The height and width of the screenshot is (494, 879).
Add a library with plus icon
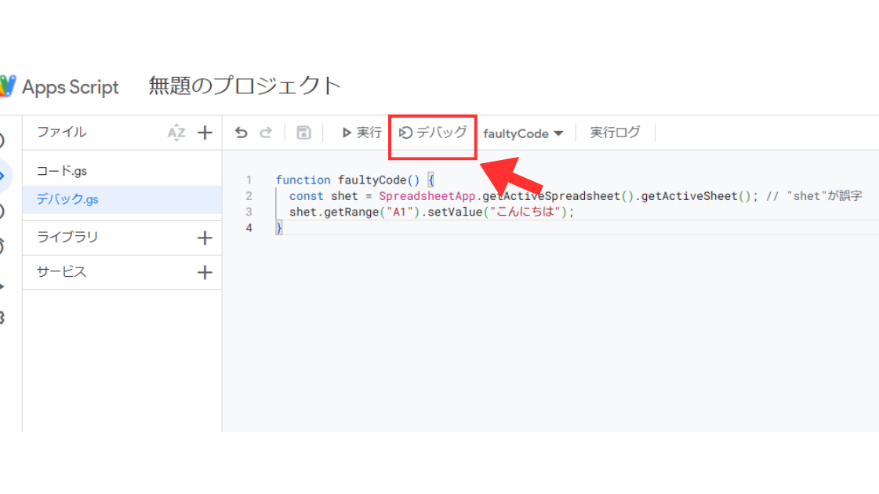pos(205,238)
